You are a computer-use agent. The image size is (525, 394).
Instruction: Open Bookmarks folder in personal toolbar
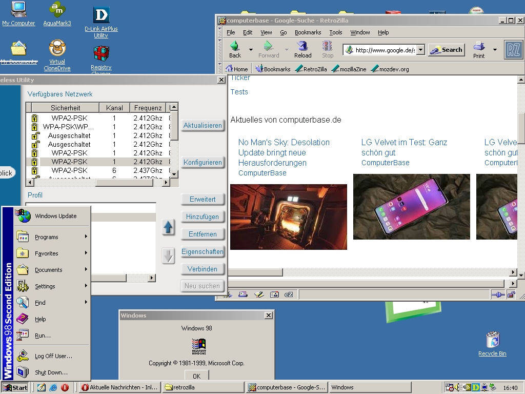(273, 69)
